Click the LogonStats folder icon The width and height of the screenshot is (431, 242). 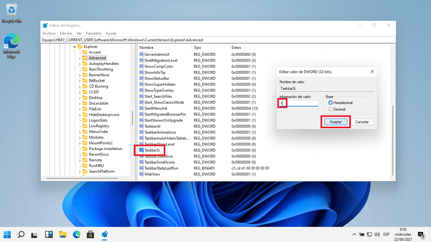click(85, 120)
